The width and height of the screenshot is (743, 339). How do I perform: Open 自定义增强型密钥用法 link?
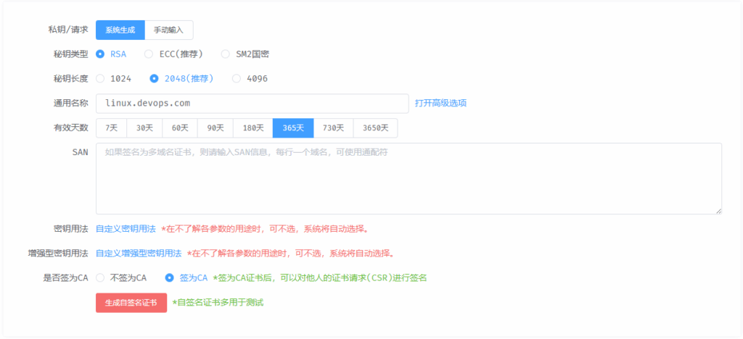[139, 254]
